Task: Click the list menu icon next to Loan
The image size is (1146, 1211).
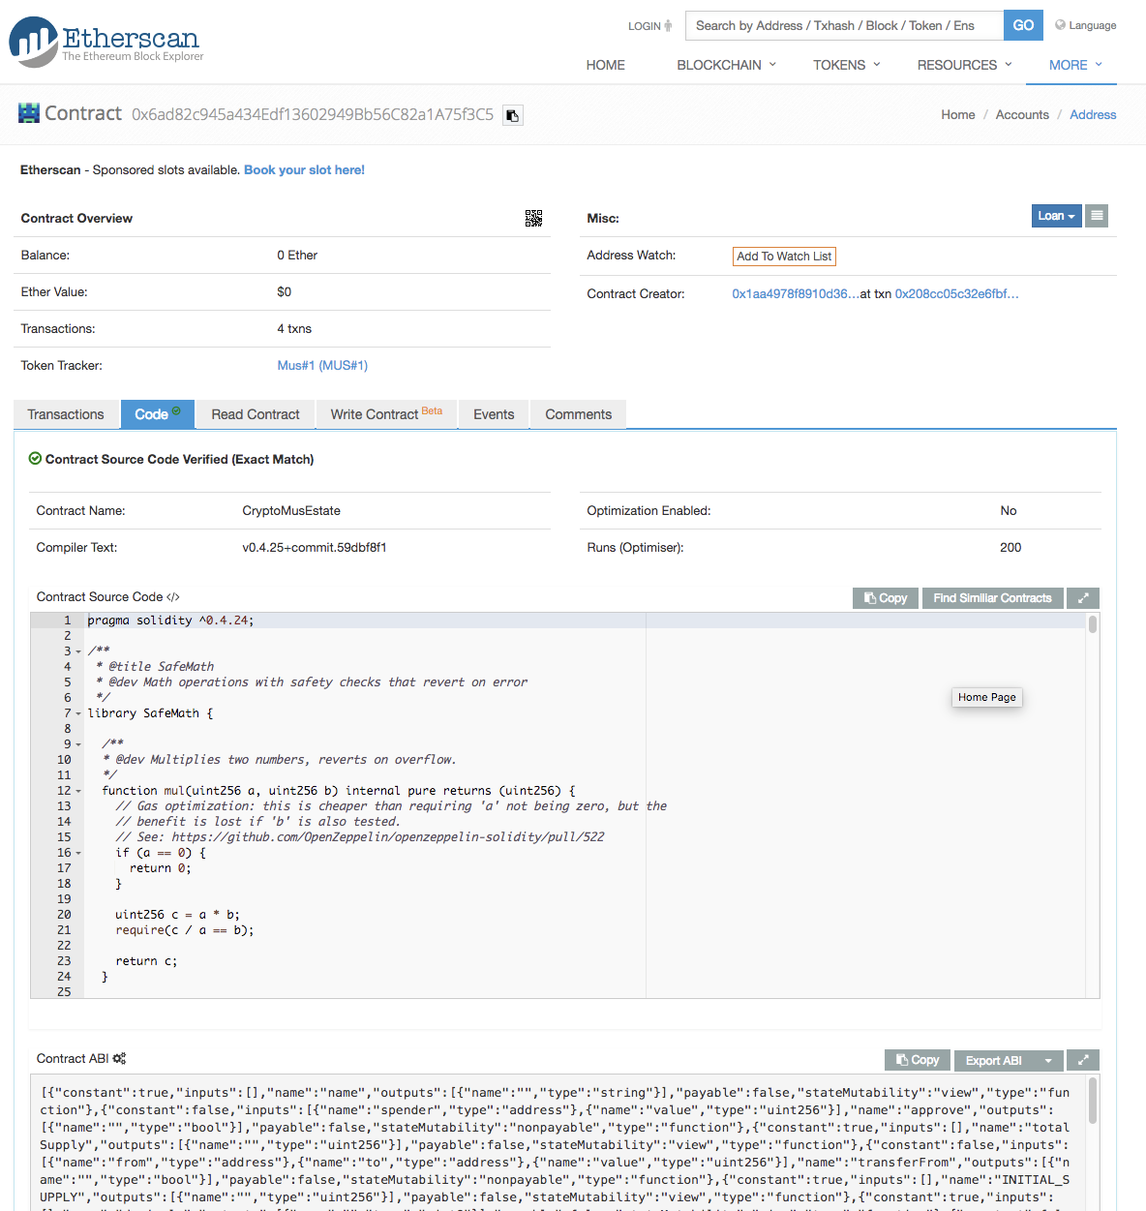Action: (x=1097, y=216)
